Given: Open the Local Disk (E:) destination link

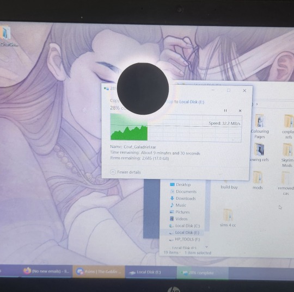Looking at the screenshot, I should (x=192, y=102).
